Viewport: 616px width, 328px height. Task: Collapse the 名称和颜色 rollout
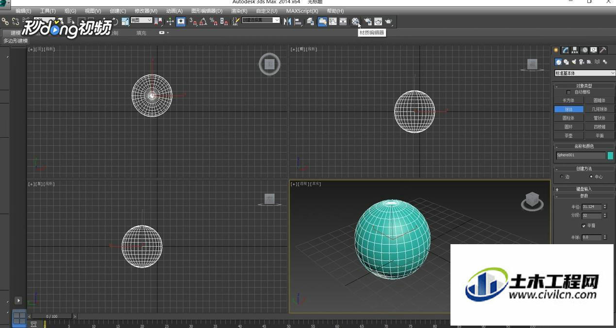point(584,146)
